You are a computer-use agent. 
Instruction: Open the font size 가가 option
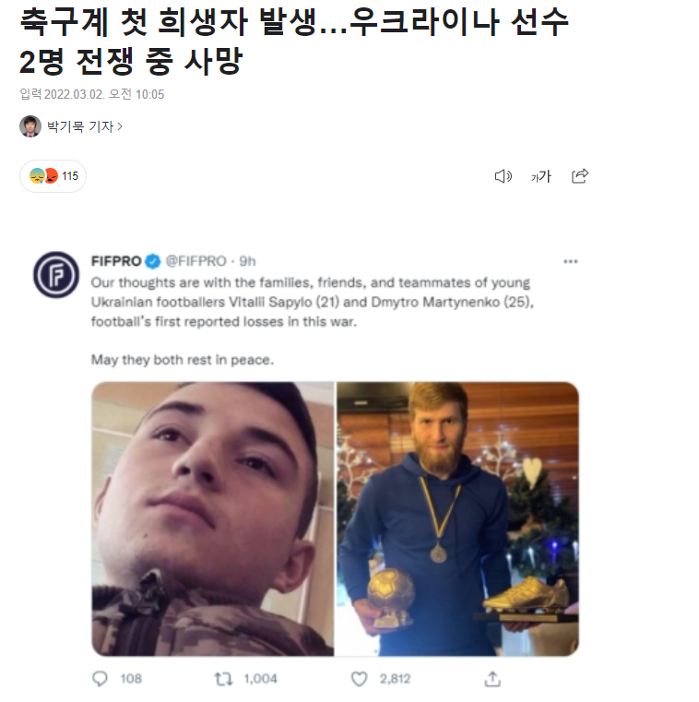(541, 176)
